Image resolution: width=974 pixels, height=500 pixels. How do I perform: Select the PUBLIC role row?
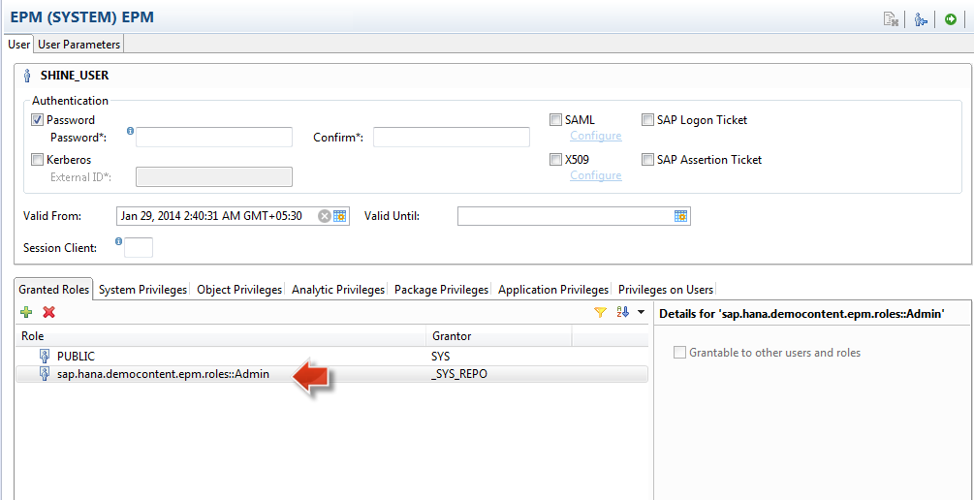pos(331,357)
